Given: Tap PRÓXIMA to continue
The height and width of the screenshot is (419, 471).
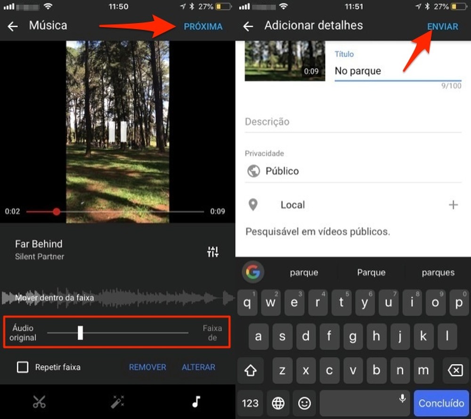Looking at the screenshot, I should [203, 26].
